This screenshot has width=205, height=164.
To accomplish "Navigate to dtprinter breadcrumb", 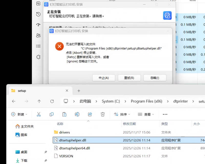I will pyautogui.click(x=180, y=101).
